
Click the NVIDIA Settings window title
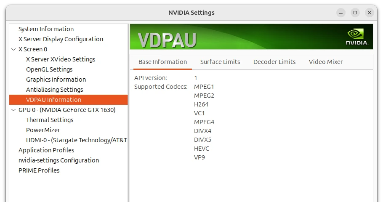(191, 13)
